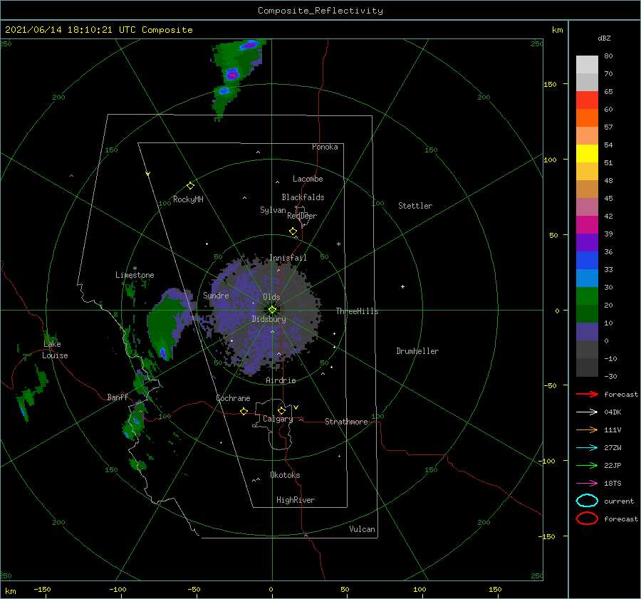Click the Composite_Reflectivity title
Image resolution: width=641 pixels, height=599 pixels.
320,11
